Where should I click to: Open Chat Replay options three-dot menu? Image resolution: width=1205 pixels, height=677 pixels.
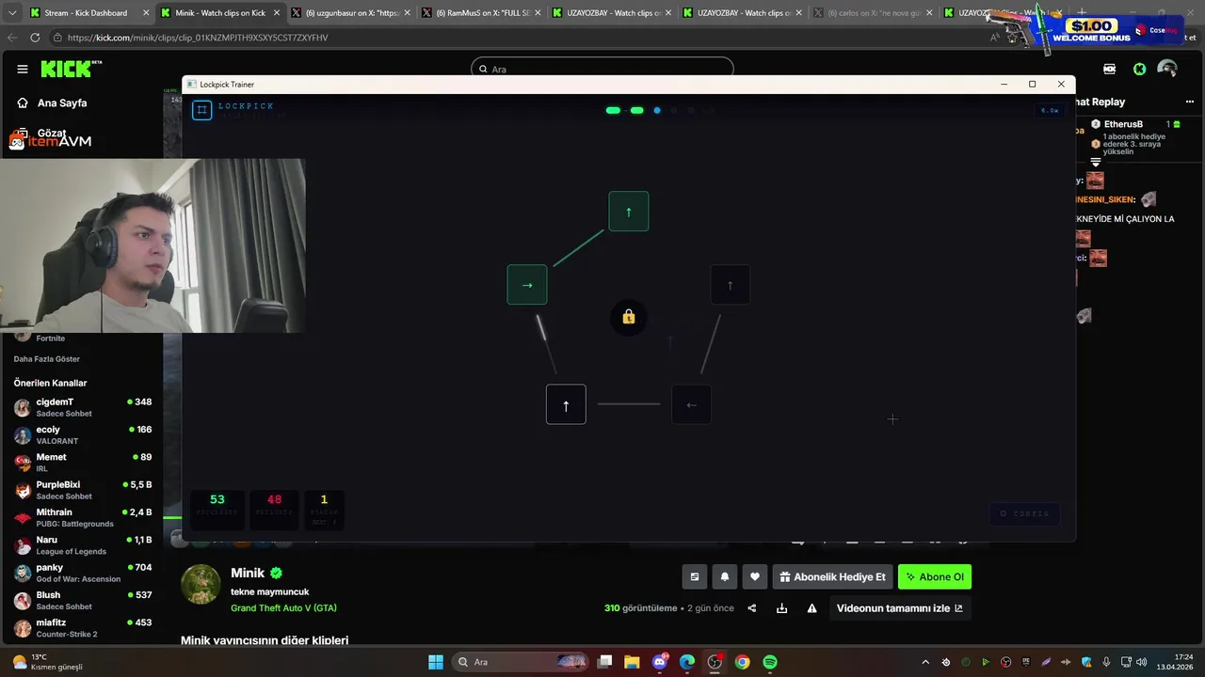point(1190,102)
